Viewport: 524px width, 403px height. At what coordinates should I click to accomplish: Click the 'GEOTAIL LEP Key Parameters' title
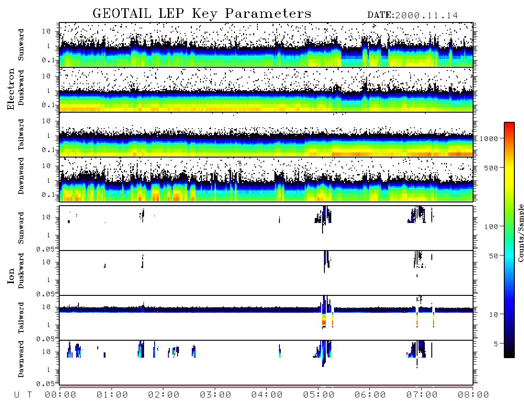[x=202, y=14]
